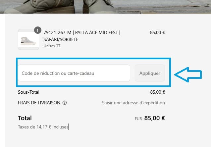Click the shipping fees help question-mark icon
Image resolution: width=211 pixels, height=147 pixels.
[65, 103]
